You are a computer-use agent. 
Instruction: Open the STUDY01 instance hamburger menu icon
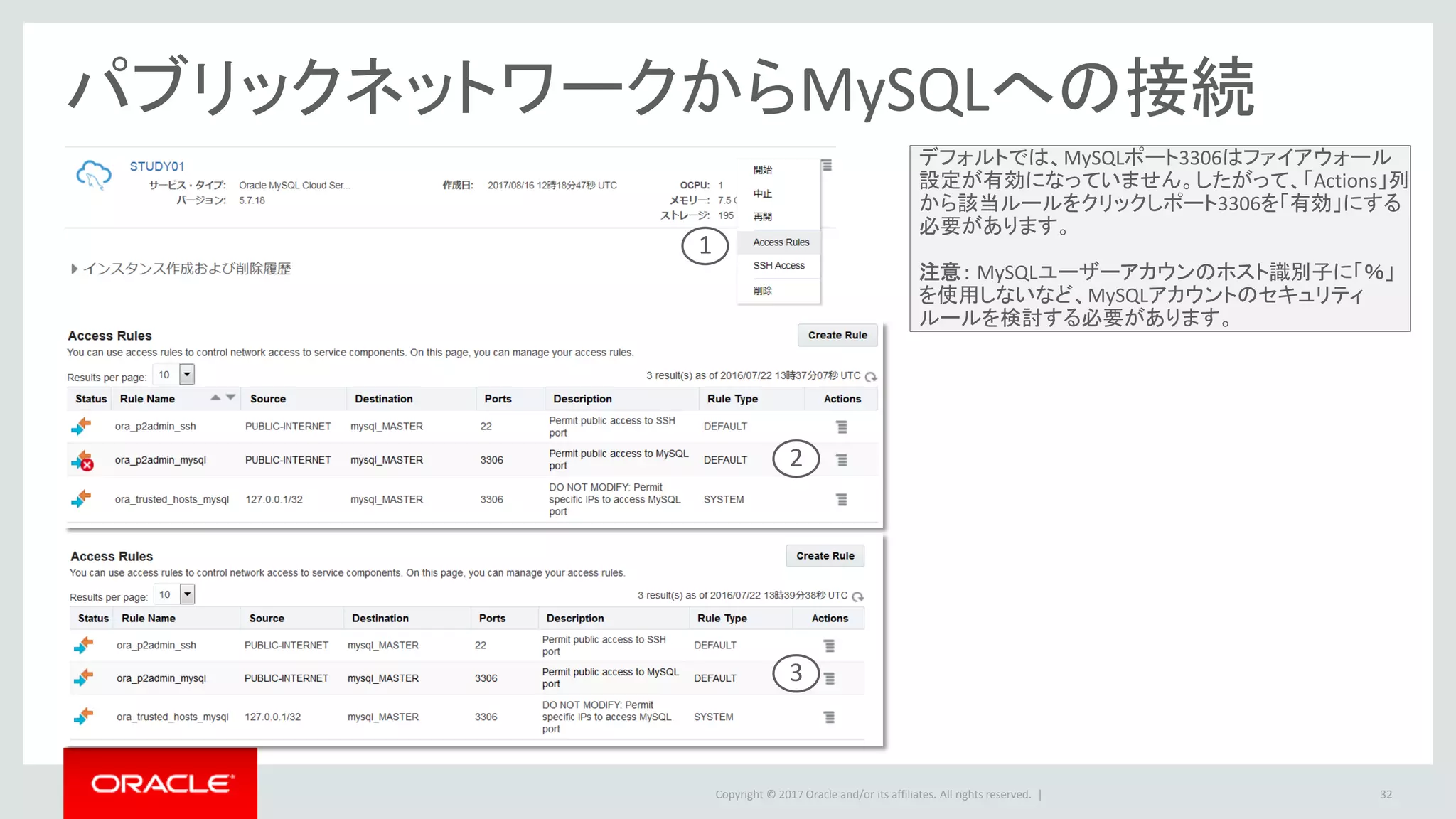(x=826, y=165)
